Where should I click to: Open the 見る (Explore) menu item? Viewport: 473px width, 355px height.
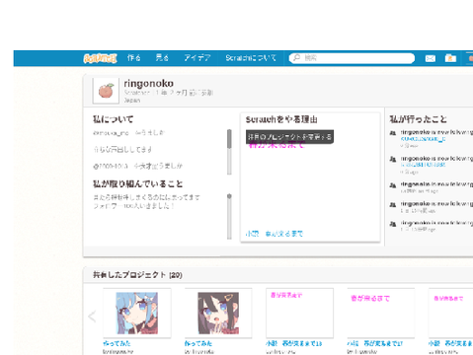tap(162, 58)
